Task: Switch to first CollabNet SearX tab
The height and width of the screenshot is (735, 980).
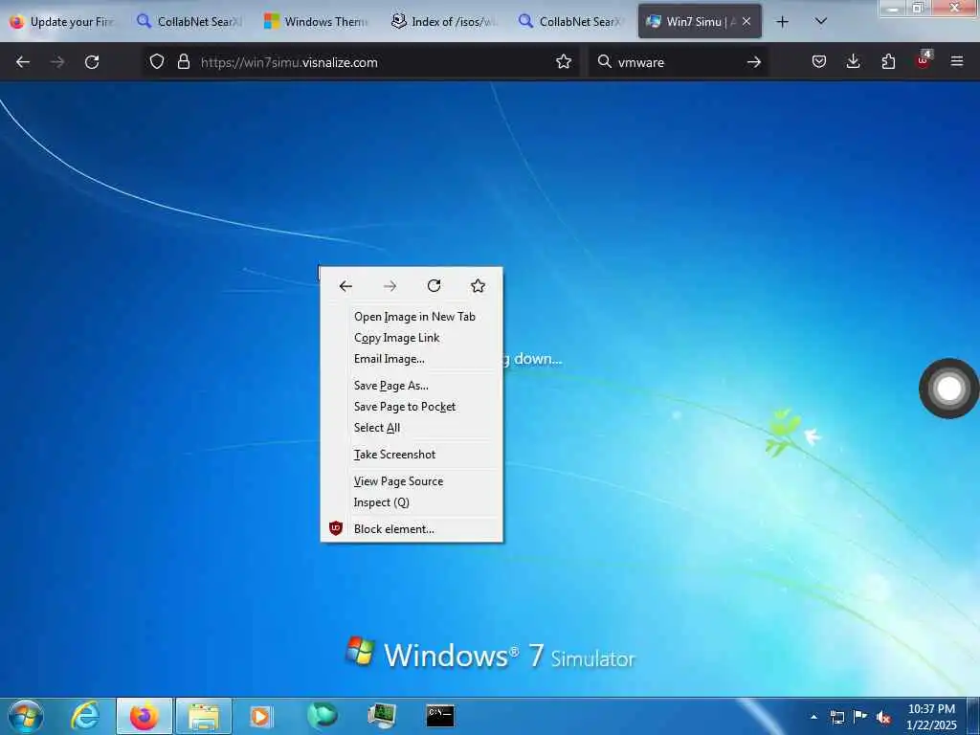Action: click(x=189, y=22)
